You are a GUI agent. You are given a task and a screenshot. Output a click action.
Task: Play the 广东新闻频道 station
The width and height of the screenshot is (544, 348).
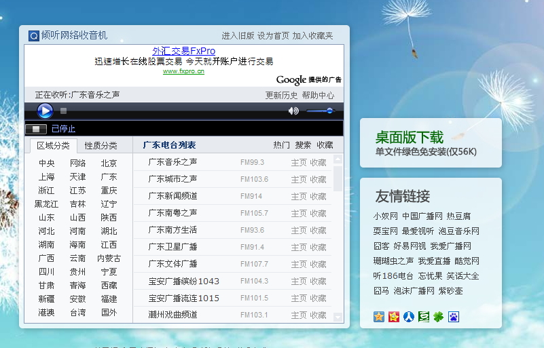(x=173, y=196)
